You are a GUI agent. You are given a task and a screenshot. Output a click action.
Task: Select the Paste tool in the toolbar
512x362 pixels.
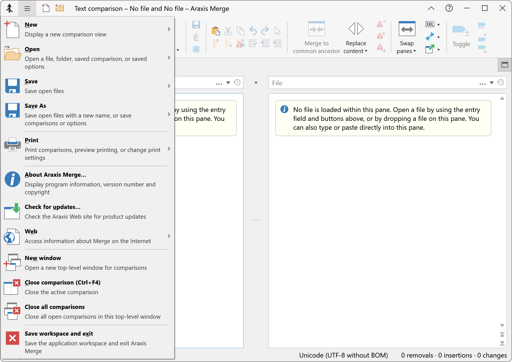(216, 31)
